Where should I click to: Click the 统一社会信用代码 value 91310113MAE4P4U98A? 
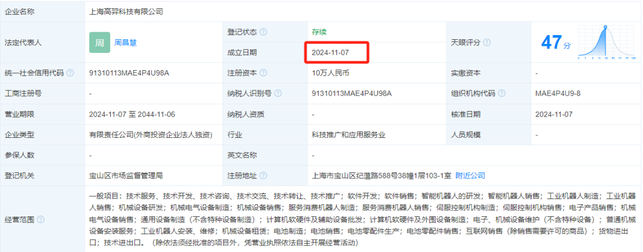[x=129, y=73]
